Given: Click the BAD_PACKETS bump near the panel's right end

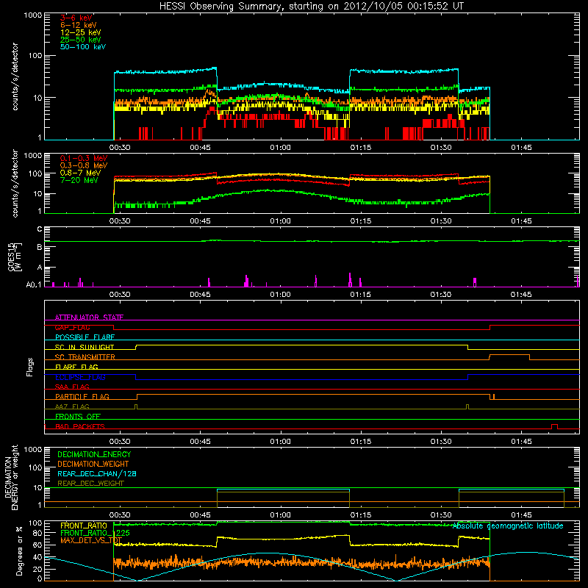Looking at the screenshot, I should pyautogui.click(x=555, y=426).
